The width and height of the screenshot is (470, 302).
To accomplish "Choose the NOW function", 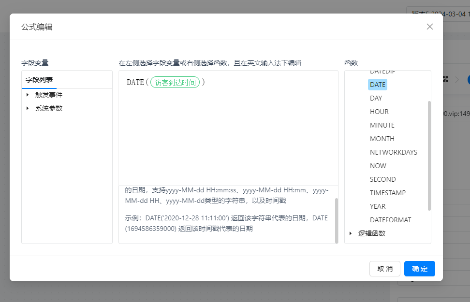I will coord(378,166).
